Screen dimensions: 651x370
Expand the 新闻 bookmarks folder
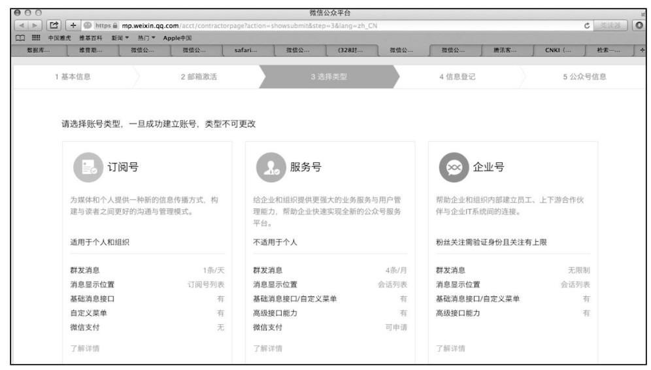120,38
